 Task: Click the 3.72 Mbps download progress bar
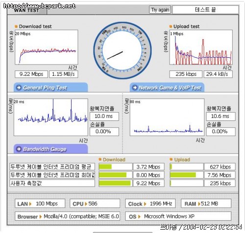pyautogui.click(x=116, y=167)
